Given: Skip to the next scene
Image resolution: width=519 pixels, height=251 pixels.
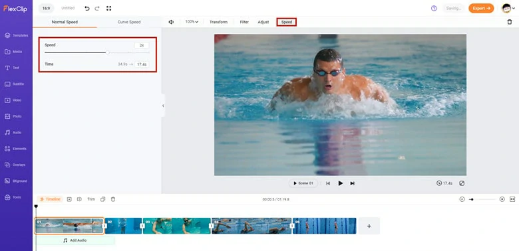Looking at the screenshot, I should point(353,183).
